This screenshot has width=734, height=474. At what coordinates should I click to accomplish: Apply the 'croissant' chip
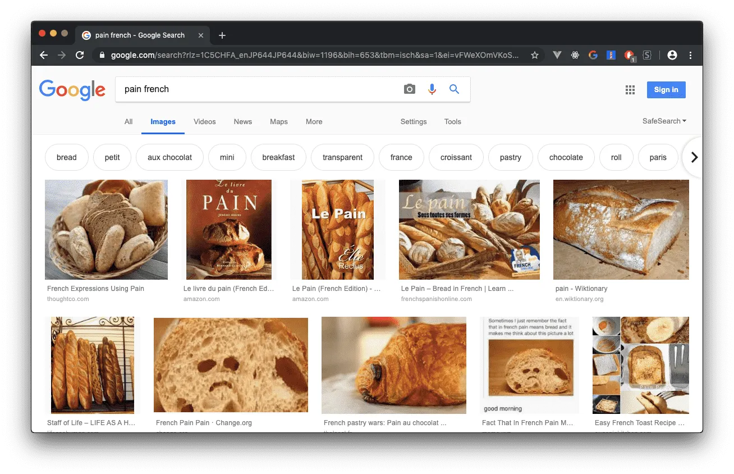tap(456, 157)
